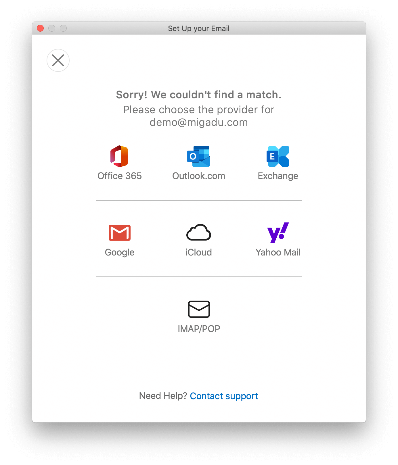The width and height of the screenshot is (398, 465).
Task: Click the demo@migadu.com address text
Action: [x=199, y=122]
